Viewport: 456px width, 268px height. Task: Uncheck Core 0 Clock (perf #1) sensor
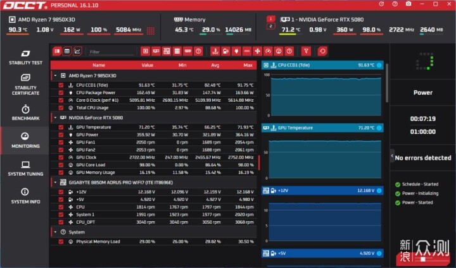(x=61, y=100)
